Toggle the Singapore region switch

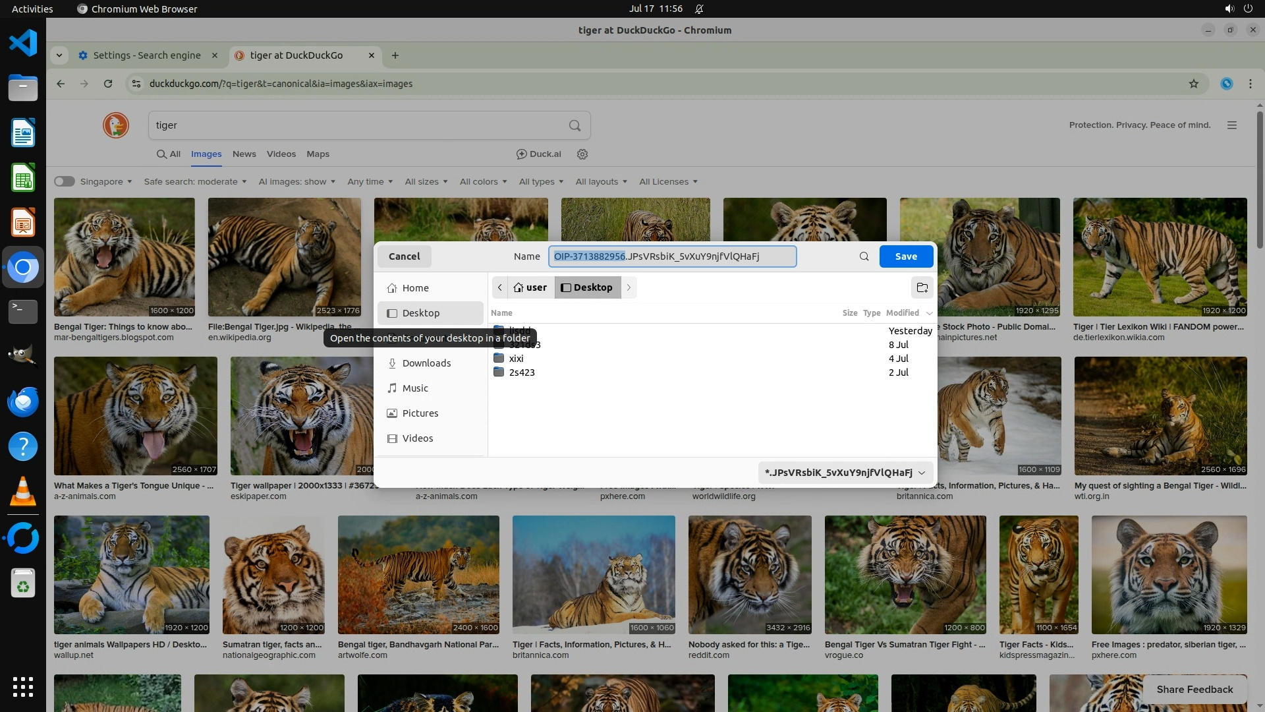coord(65,182)
